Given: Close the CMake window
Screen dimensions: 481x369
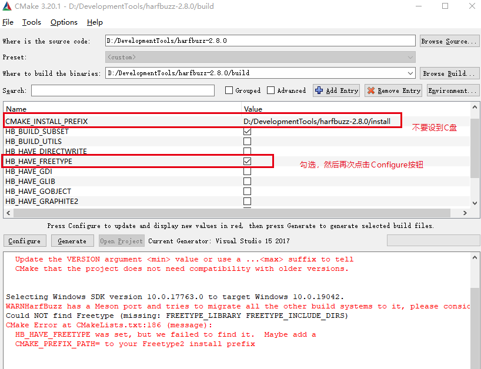Looking at the screenshot, I should pyautogui.click(x=472, y=6).
